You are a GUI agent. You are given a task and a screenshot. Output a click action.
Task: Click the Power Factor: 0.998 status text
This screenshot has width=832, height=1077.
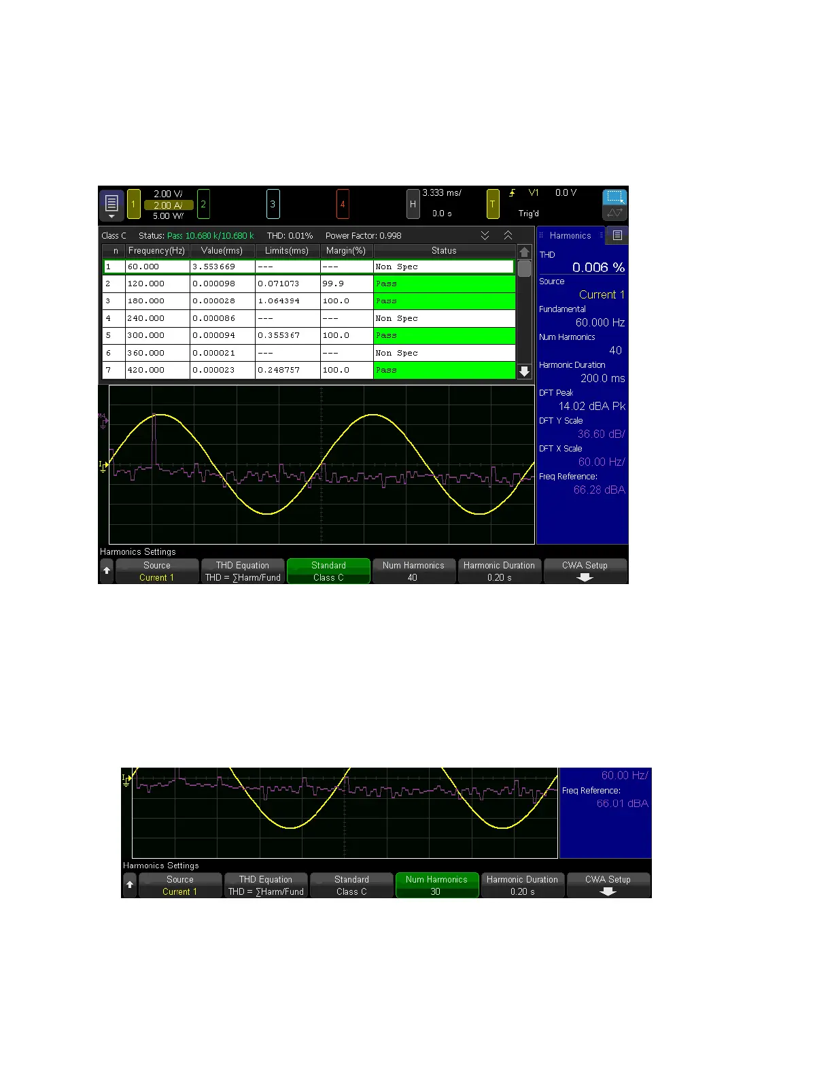pos(363,236)
